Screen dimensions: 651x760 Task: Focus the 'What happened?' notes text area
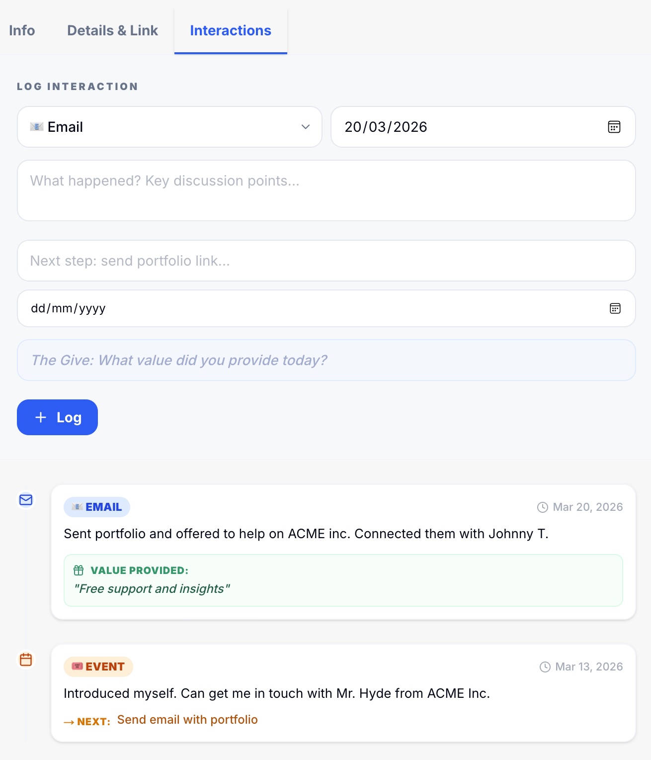(326, 190)
